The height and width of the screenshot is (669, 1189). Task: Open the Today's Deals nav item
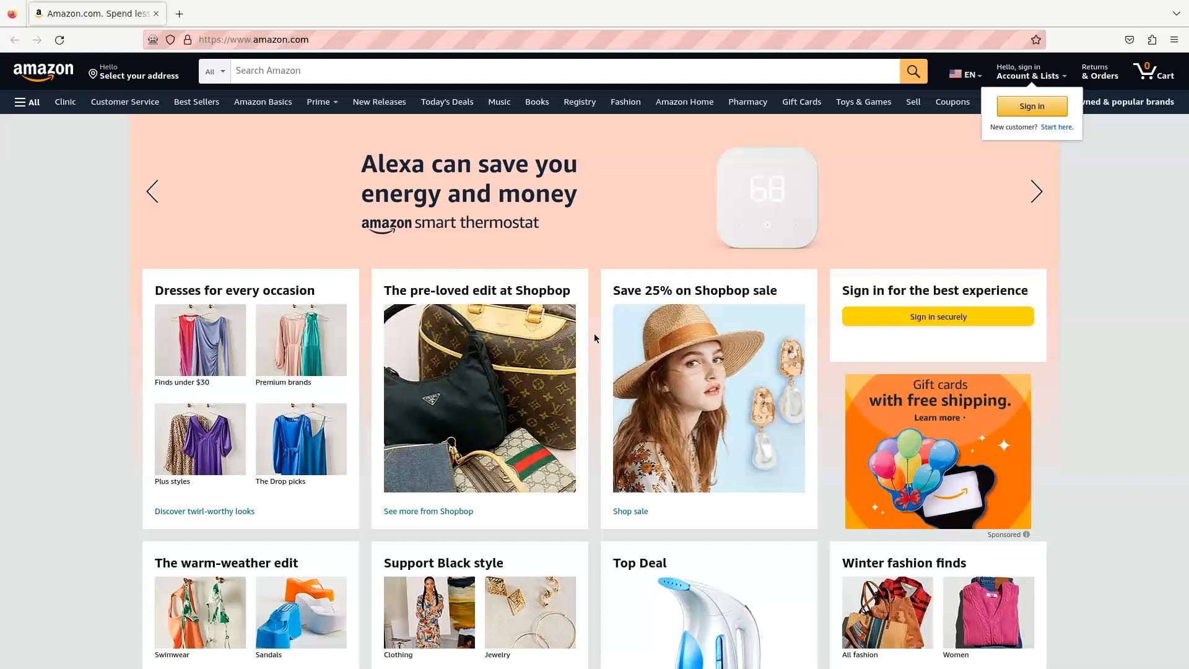pos(446,102)
